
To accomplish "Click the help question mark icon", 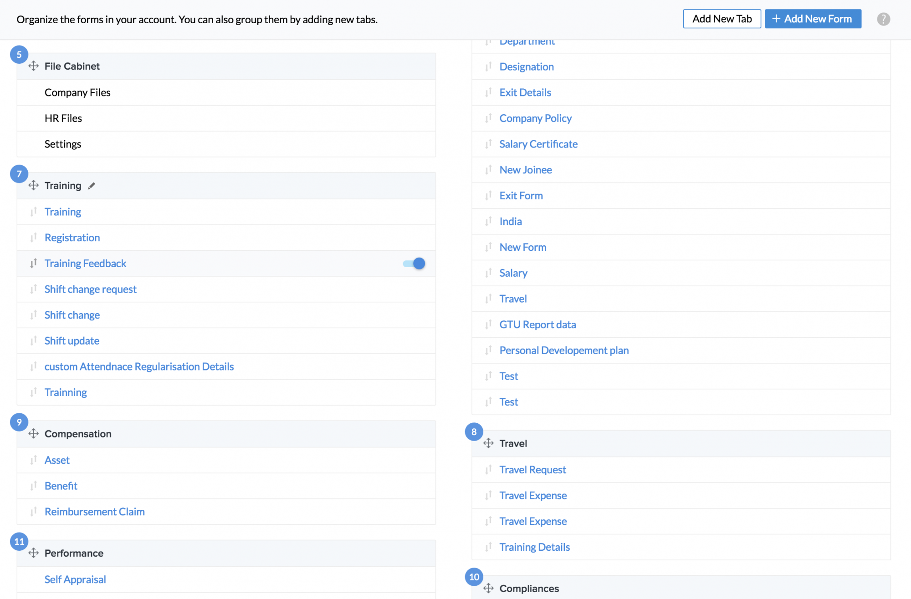I will click(883, 19).
